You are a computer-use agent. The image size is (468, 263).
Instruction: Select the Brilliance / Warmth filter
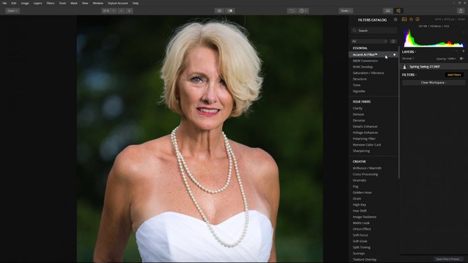coord(367,168)
